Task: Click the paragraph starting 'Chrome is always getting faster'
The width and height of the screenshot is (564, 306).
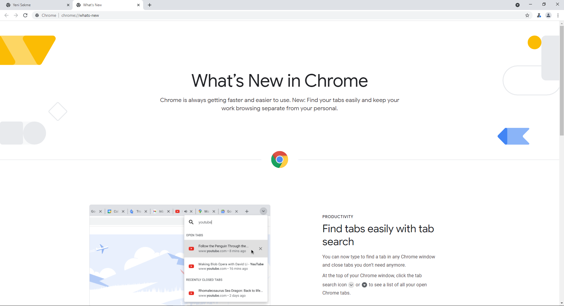Action: tap(280, 104)
